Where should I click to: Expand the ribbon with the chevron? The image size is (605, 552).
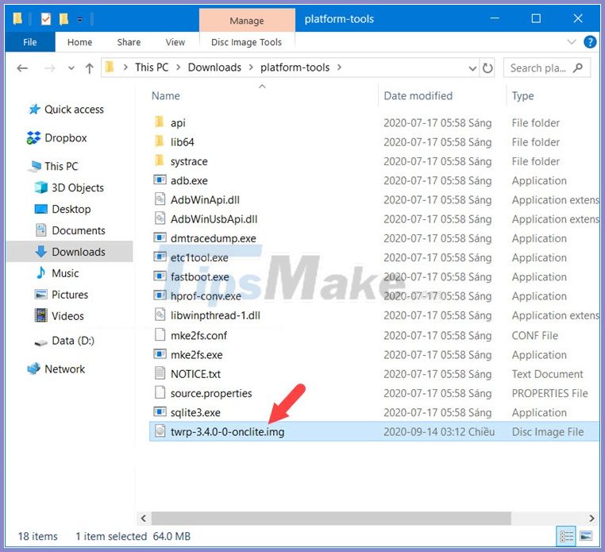pos(572,41)
